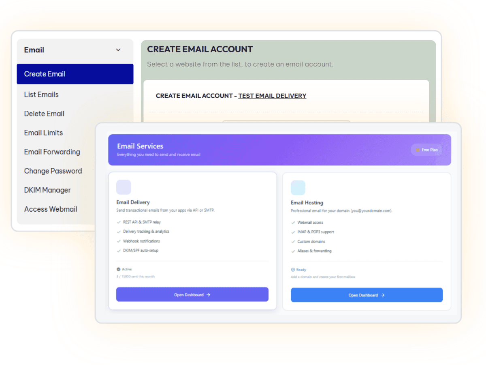Viewport: 486px width, 365px height.
Task: Click the Email Delivery card title
Action: point(133,202)
